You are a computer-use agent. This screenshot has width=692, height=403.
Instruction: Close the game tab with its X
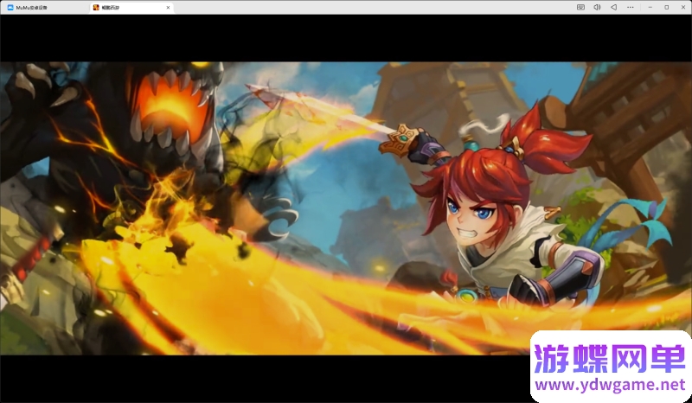[168, 7]
